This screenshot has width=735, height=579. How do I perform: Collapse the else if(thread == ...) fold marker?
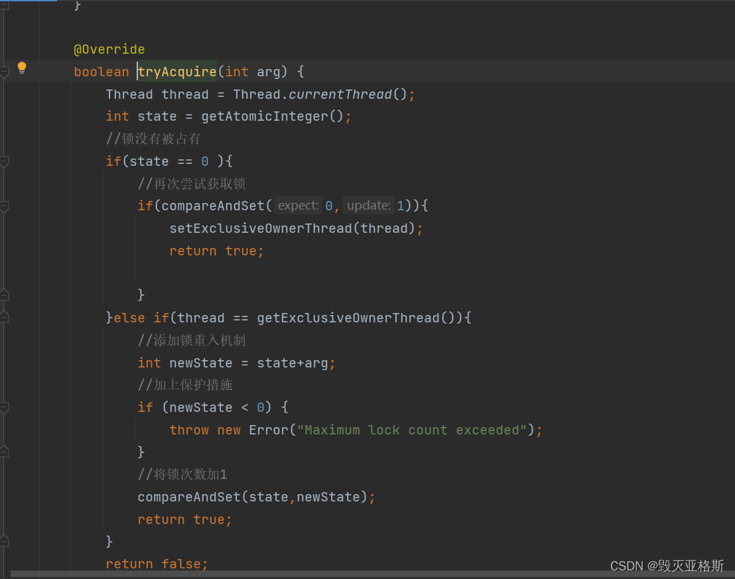(x=4, y=318)
